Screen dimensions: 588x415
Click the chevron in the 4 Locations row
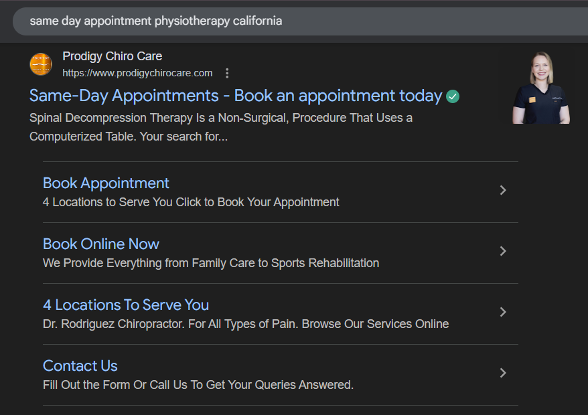tap(504, 312)
